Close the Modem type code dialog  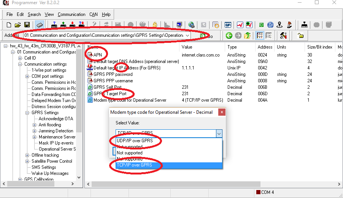coord(222,112)
